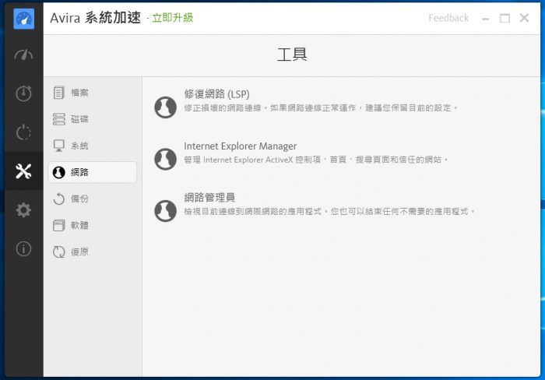This screenshot has width=545, height=380.
Task: Minimize the Avira window
Action: click(x=486, y=19)
